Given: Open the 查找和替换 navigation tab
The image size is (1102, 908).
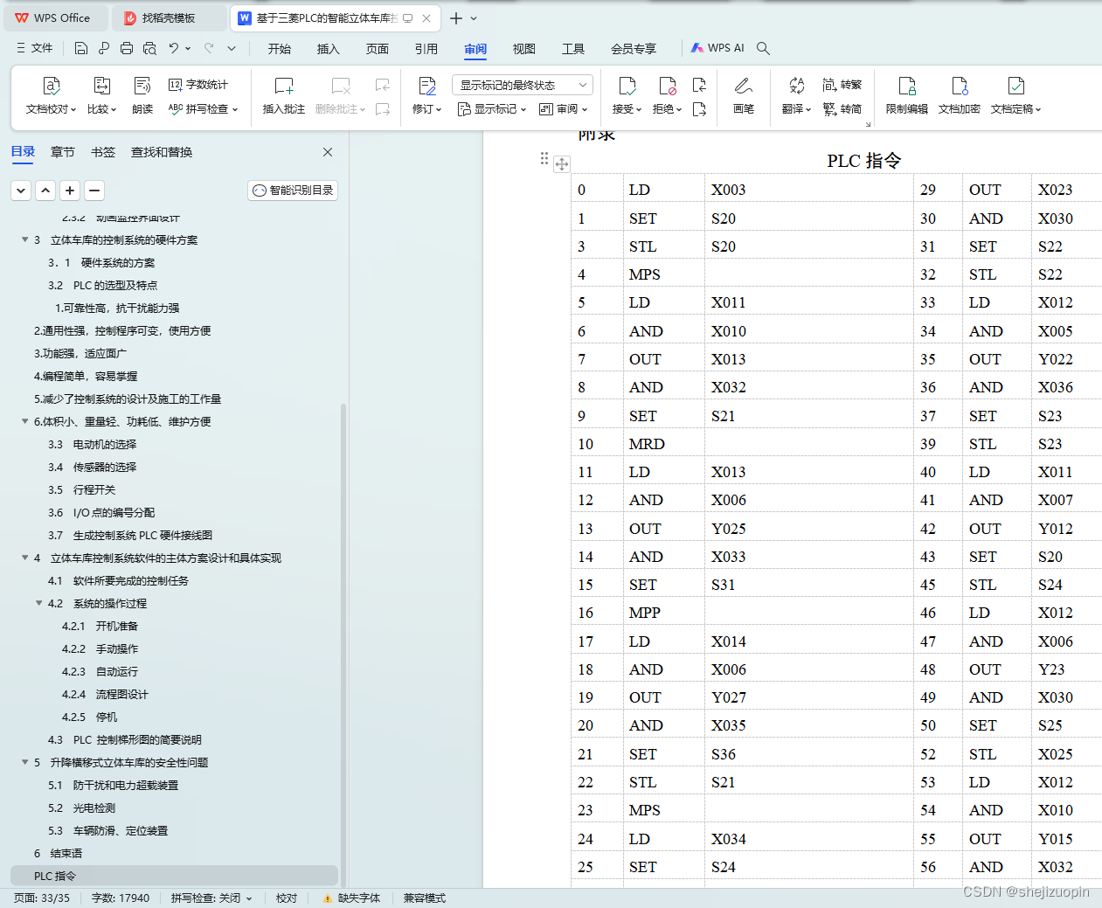Looking at the screenshot, I should pyautogui.click(x=162, y=152).
